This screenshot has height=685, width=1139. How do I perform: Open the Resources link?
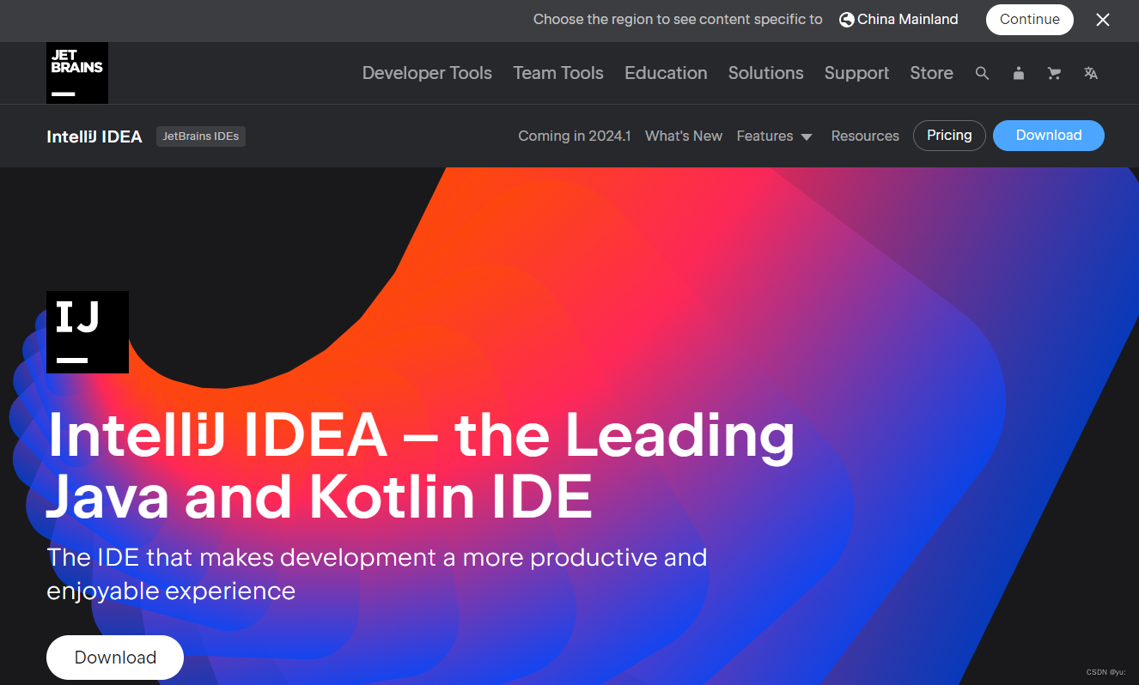864,136
